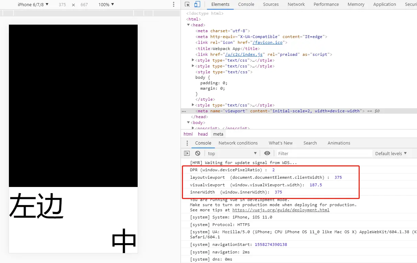This screenshot has height=263, width=417.
Task: Select the doctype html row
Action: pyautogui.click(x=205, y=13)
